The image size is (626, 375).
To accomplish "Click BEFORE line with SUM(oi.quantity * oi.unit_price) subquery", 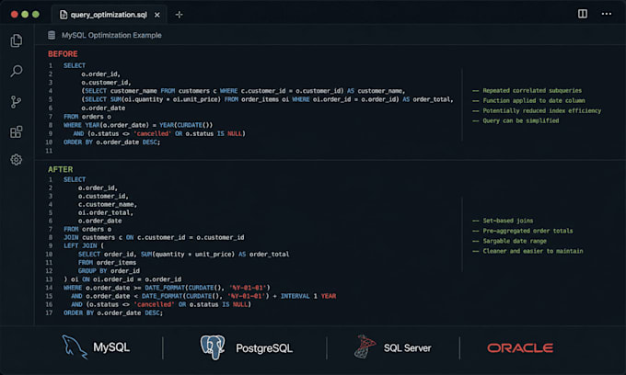I will (268, 99).
